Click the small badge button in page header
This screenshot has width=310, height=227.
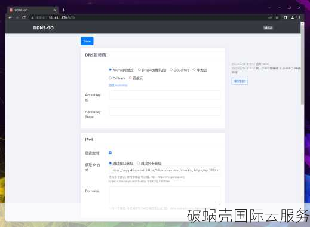268,27
